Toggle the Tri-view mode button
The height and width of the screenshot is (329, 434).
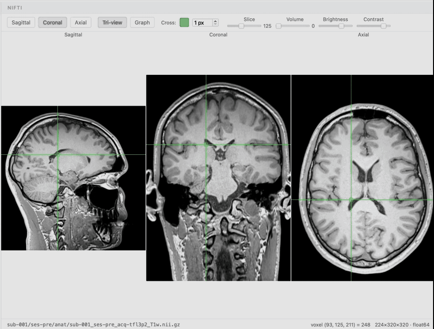pos(112,22)
